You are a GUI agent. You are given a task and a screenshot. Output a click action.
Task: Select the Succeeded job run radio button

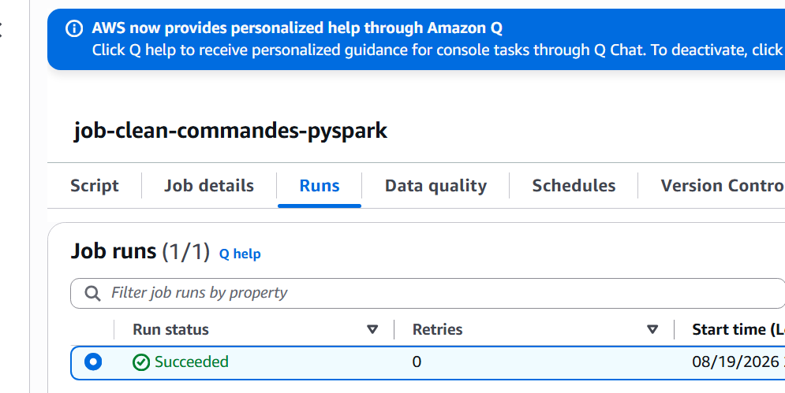[93, 362]
